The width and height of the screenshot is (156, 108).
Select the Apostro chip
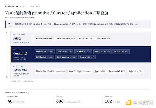point(87,57)
